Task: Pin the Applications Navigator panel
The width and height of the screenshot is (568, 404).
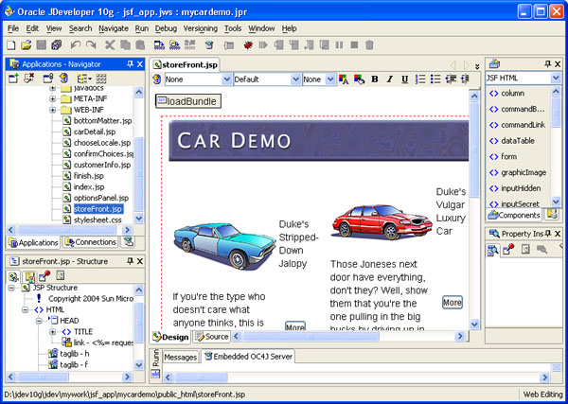Action: pyautogui.click(x=130, y=64)
